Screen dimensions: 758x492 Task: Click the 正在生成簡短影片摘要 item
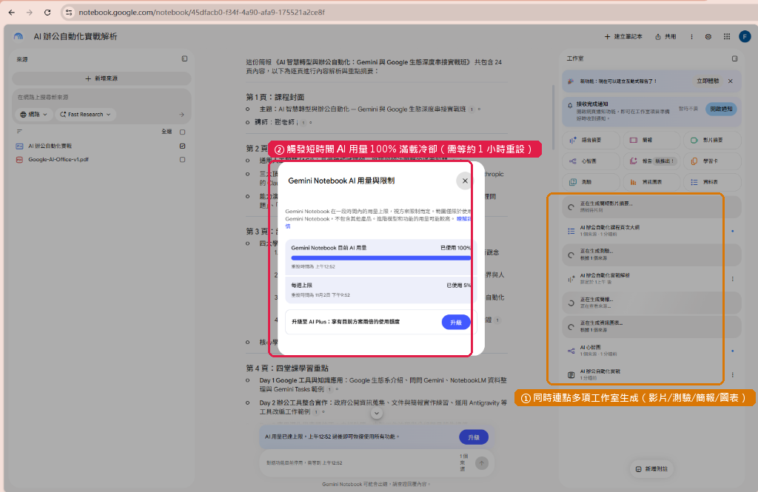click(651, 207)
